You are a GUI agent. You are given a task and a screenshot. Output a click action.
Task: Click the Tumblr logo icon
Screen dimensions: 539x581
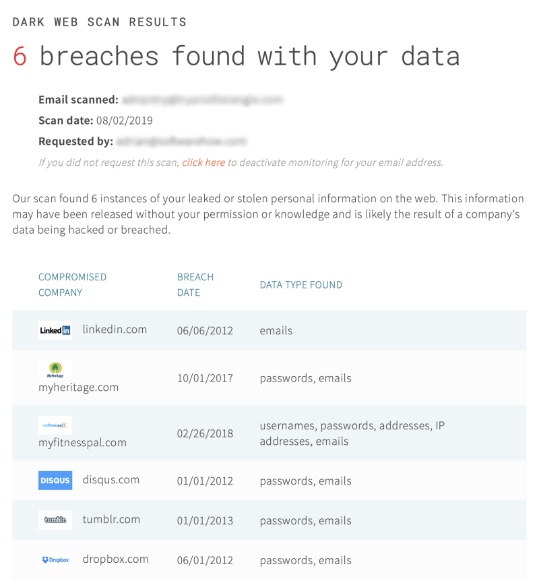[55, 520]
